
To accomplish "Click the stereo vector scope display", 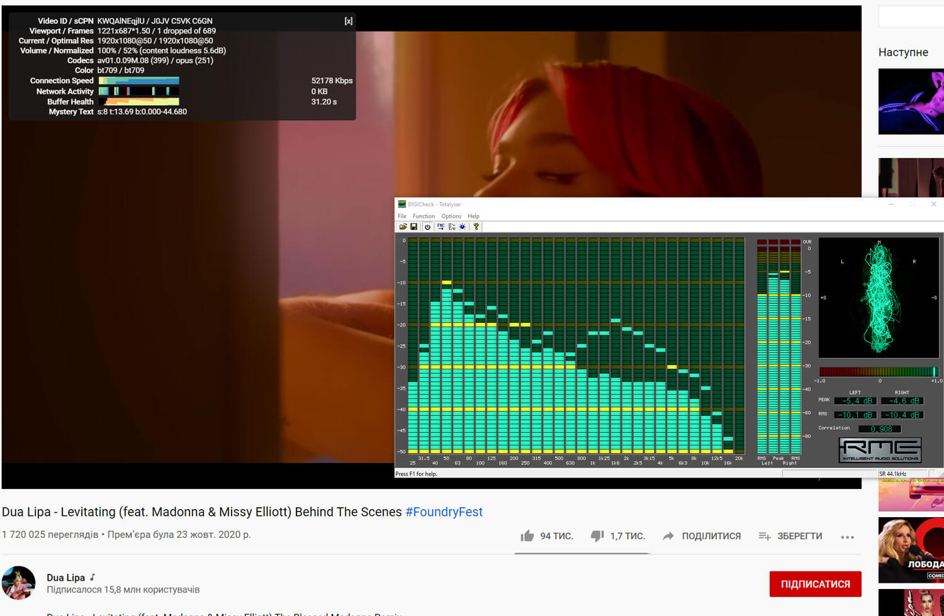I will 879,299.
